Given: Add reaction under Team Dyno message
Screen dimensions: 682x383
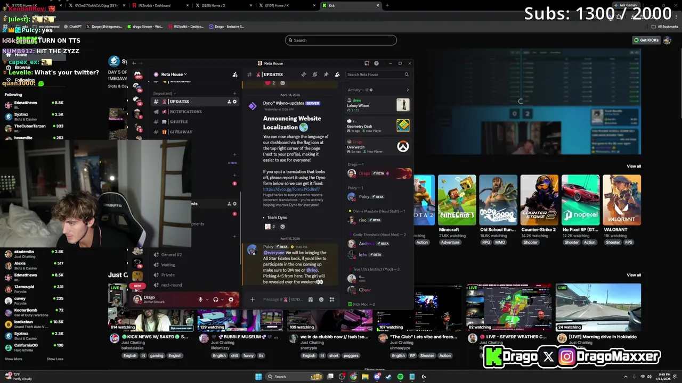Looking at the screenshot, I should point(282,227).
